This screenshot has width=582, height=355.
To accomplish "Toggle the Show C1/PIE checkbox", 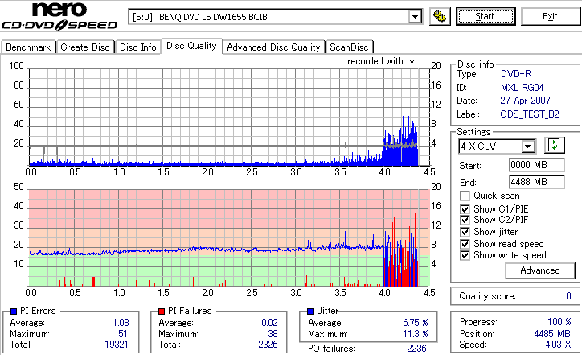I will (465, 209).
